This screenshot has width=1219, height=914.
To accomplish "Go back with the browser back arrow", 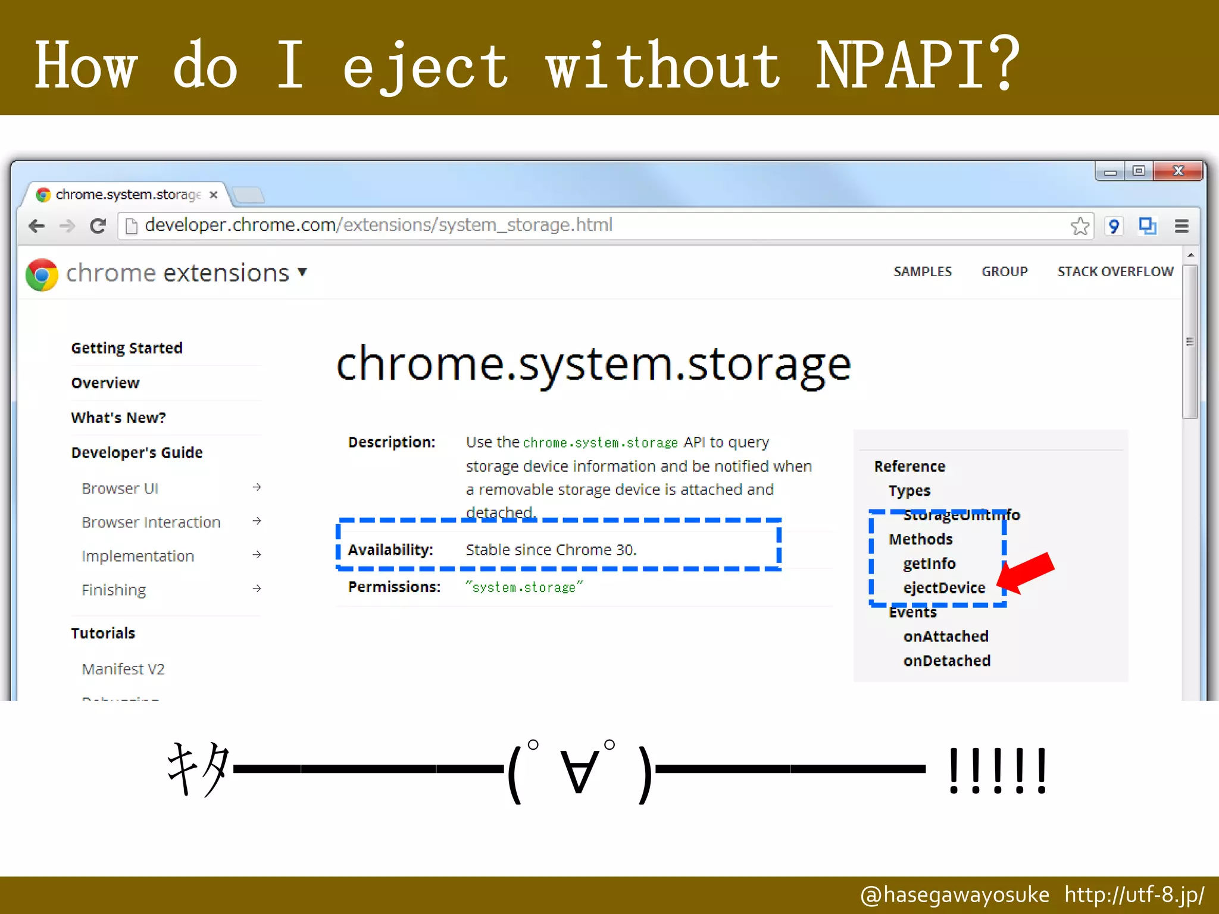I will [36, 226].
